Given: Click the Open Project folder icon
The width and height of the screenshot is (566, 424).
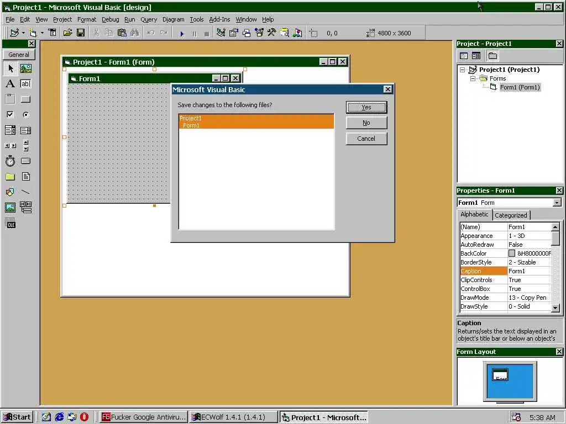Looking at the screenshot, I should [x=67, y=33].
